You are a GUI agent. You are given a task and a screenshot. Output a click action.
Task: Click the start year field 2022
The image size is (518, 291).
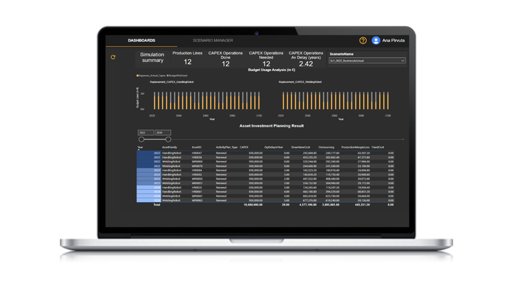146,132
